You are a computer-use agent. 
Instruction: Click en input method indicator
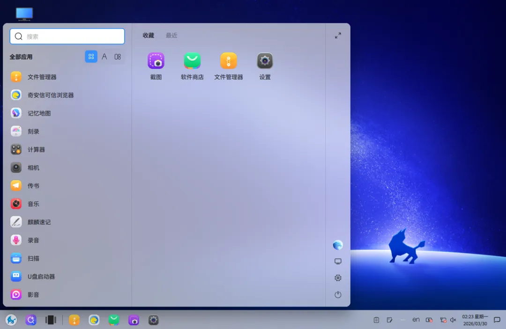[416, 320]
